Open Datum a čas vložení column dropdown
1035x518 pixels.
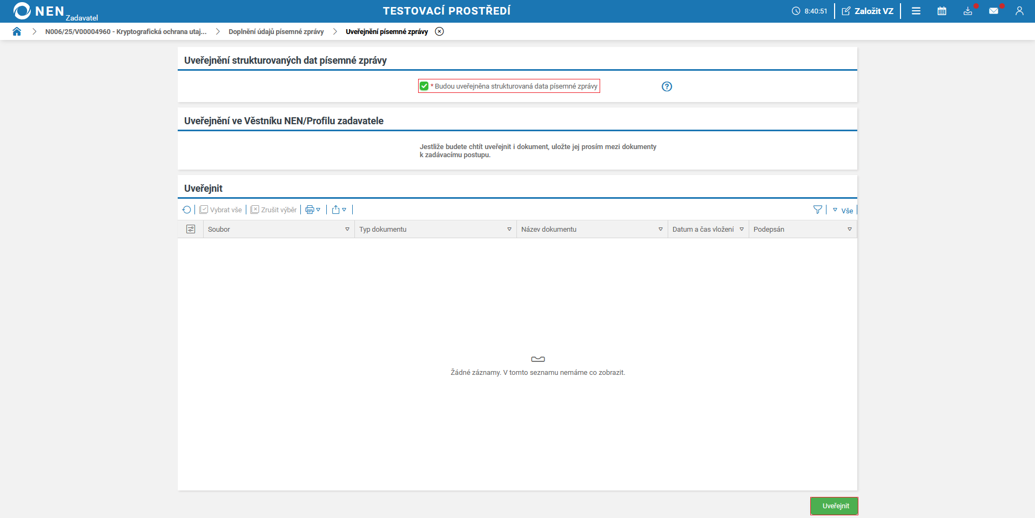coord(742,229)
